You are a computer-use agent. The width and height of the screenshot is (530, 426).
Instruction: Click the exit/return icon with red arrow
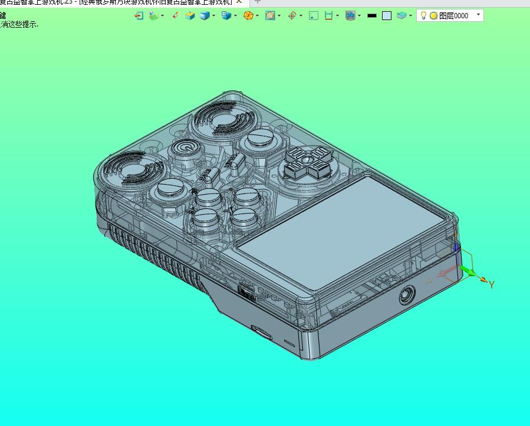[x=139, y=15]
